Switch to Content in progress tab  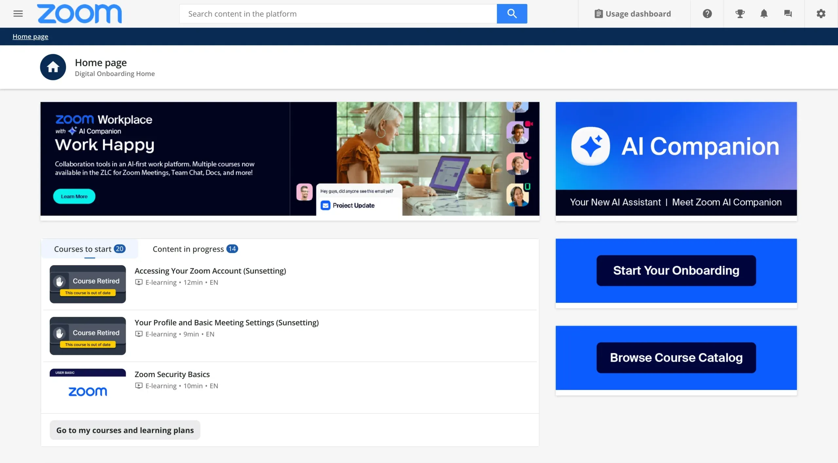(195, 249)
